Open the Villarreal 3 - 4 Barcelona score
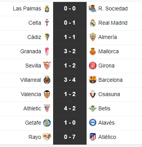Screen dimensions: 142x147 70,80
